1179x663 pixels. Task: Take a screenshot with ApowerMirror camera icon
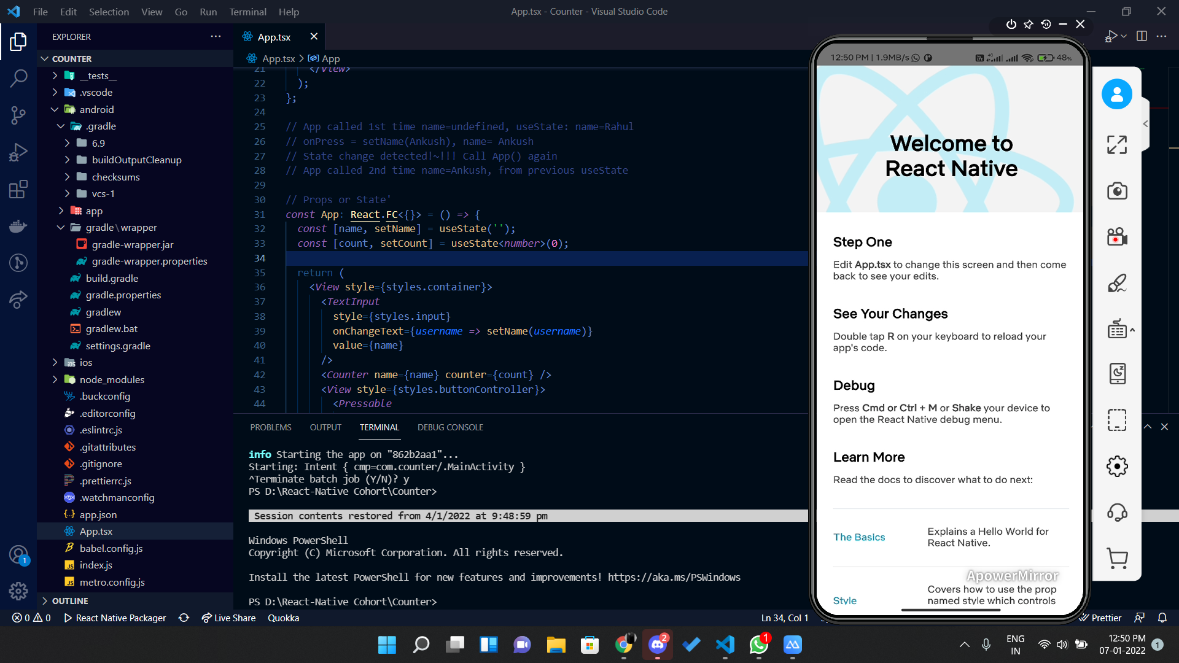coord(1116,191)
